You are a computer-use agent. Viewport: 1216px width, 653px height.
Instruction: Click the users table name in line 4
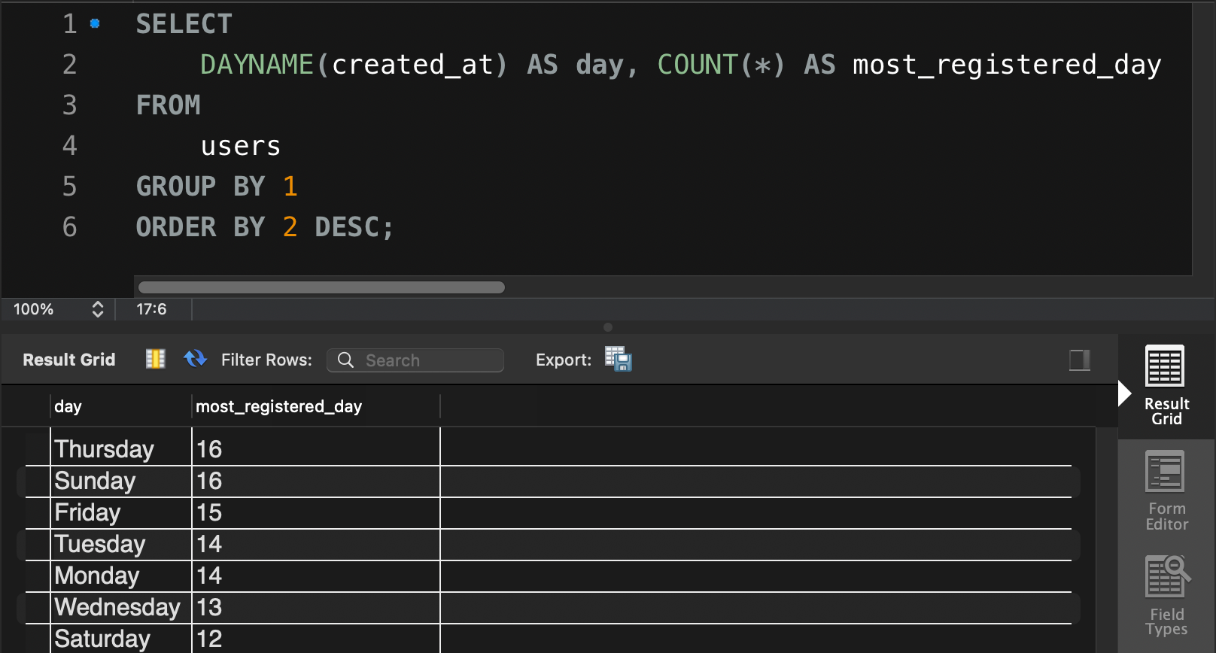[241, 146]
